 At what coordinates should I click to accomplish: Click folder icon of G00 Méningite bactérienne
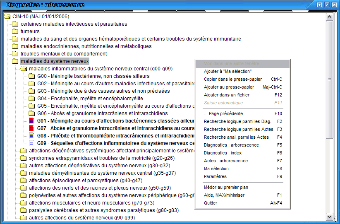click(x=32, y=76)
